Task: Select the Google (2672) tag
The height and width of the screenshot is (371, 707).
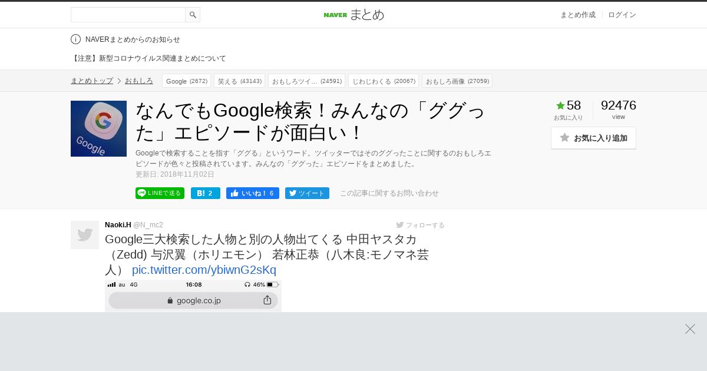Action: (187, 81)
